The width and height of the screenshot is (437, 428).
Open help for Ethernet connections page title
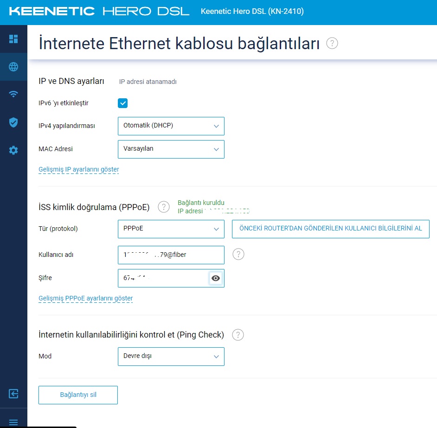click(x=332, y=43)
